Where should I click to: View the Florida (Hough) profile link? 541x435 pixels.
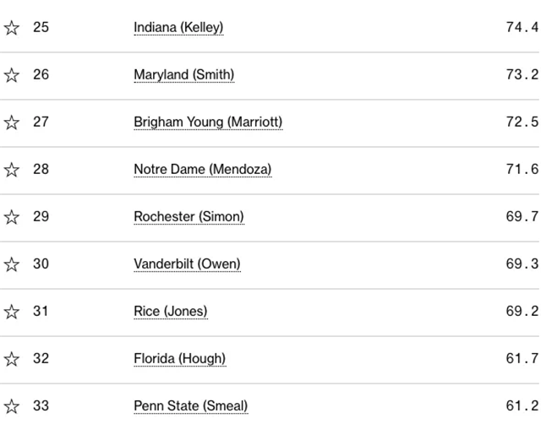coord(180,359)
